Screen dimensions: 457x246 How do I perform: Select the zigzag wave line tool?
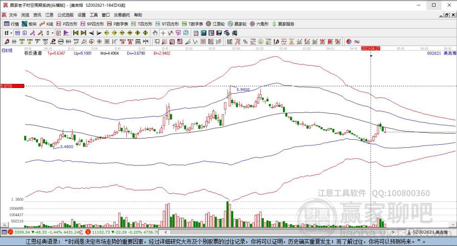click(x=195, y=42)
